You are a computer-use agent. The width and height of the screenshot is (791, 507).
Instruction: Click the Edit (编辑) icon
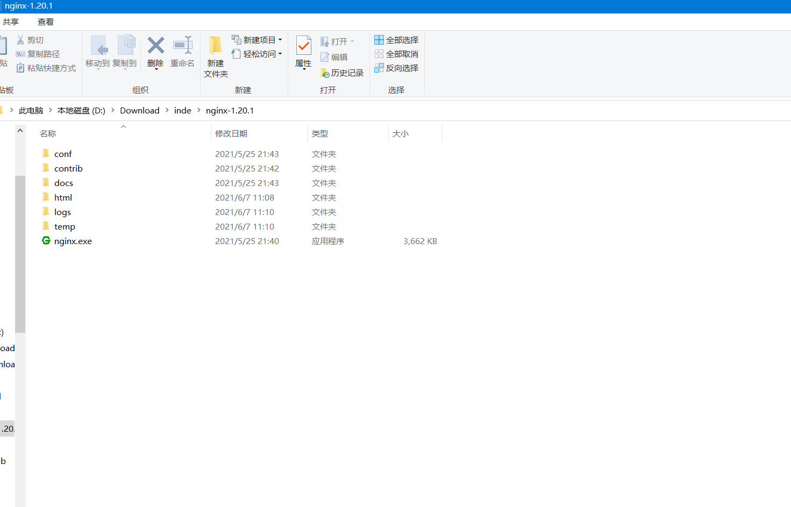[x=337, y=57]
